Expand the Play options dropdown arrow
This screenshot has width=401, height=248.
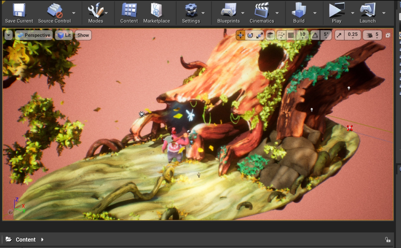click(352, 13)
